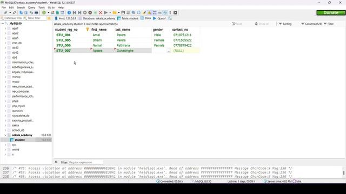346x194 pixels.
Task: Click the save floppy disk icon
Action: point(123,13)
